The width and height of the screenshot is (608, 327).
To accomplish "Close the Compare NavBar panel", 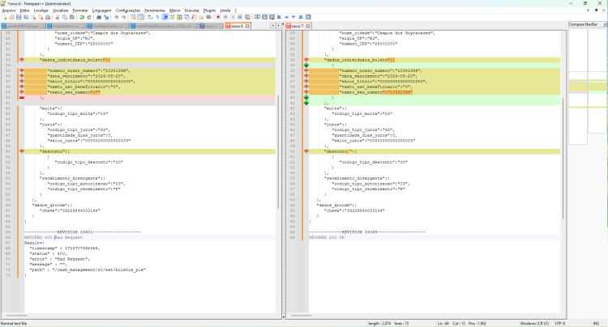I will tap(605, 24).
